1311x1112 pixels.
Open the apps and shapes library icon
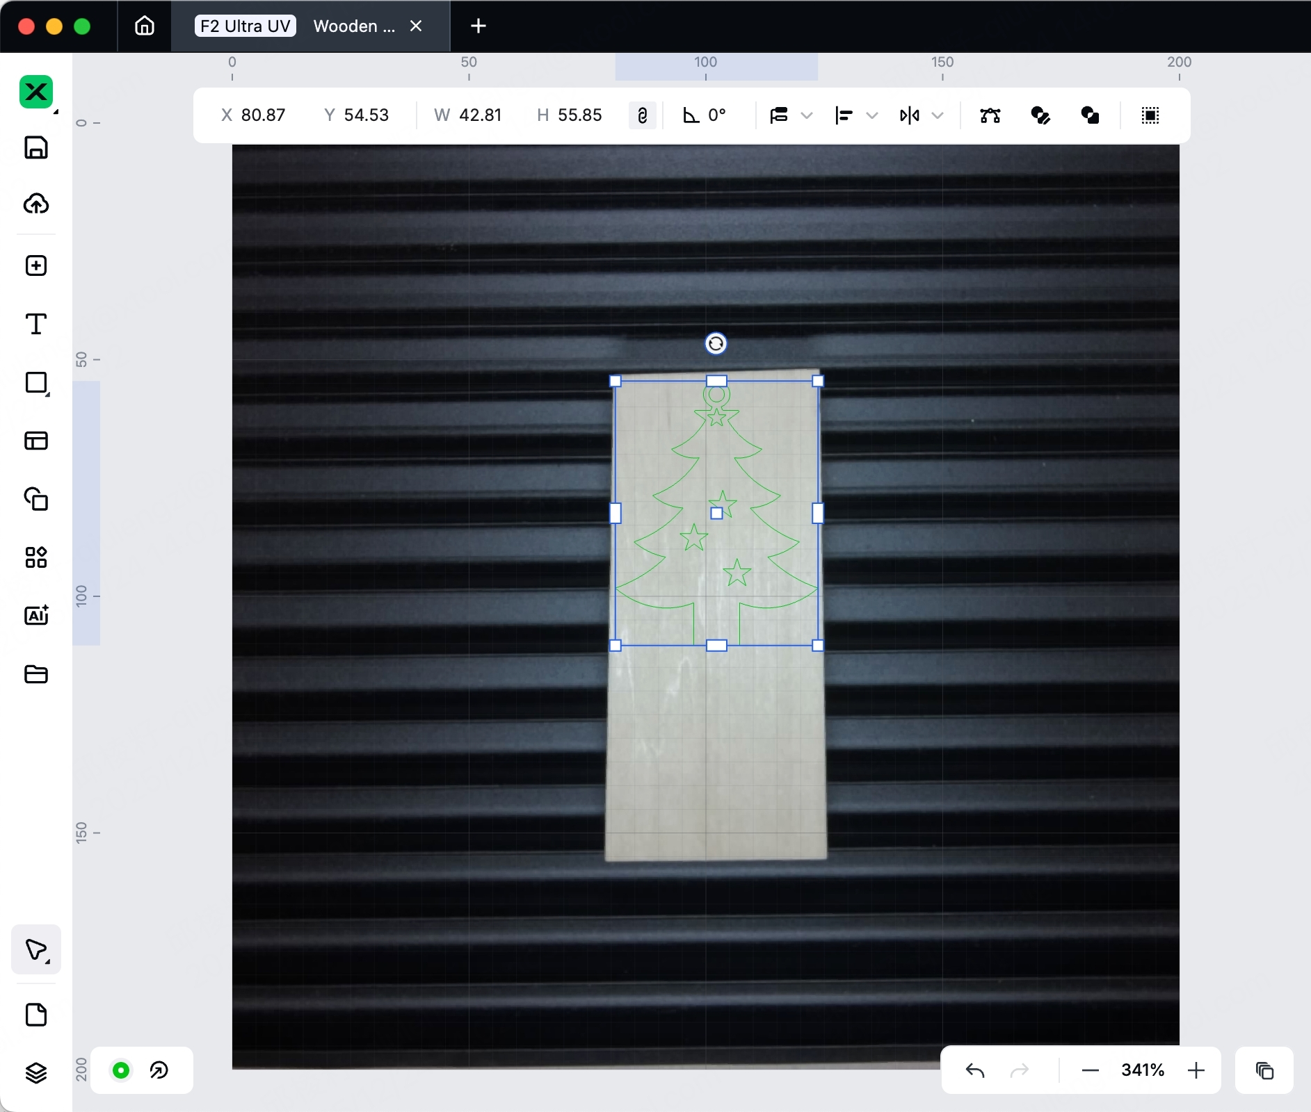(36, 557)
